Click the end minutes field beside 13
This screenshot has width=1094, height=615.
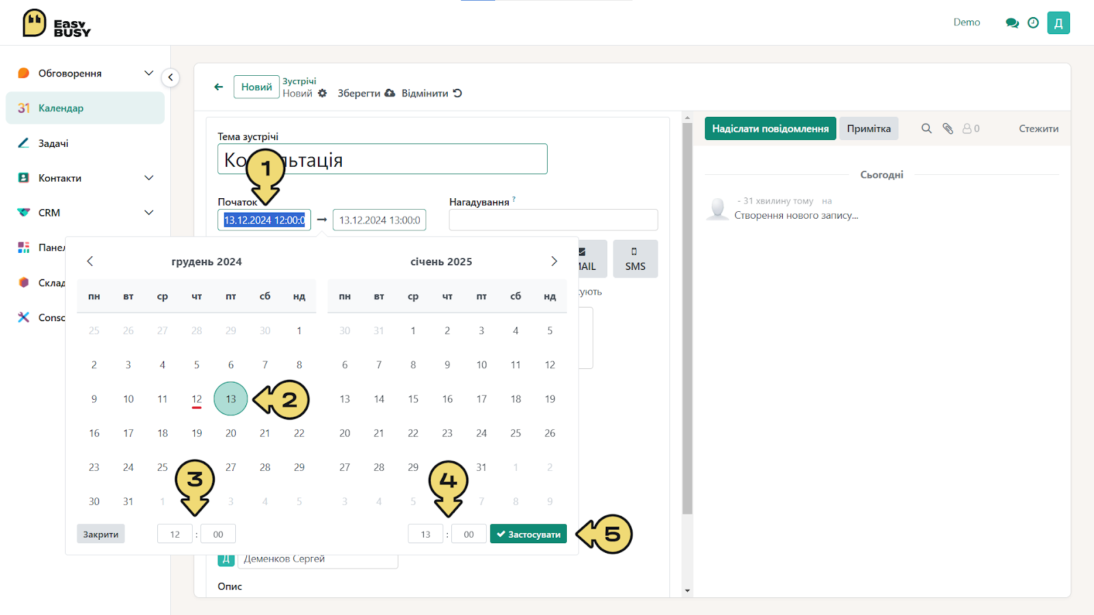pos(468,534)
